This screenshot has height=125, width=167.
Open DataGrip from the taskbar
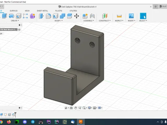click(57, 122)
